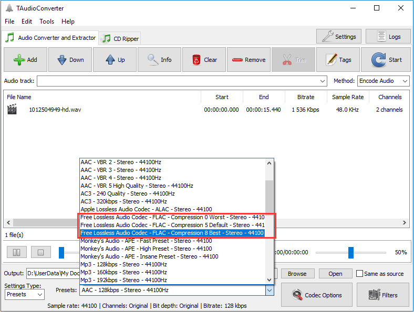The height and width of the screenshot is (312, 414).
Task: Select FLAC Compression 0 Worst preset
Action: tap(172, 217)
